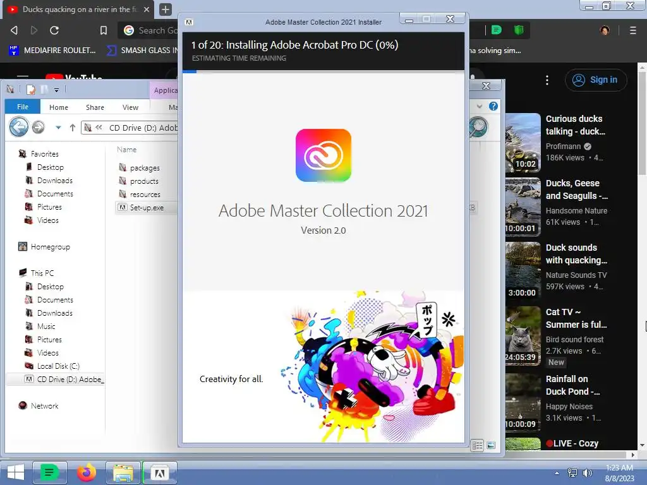
Task: Click the Profimann channel name
Action: pos(563,146)
